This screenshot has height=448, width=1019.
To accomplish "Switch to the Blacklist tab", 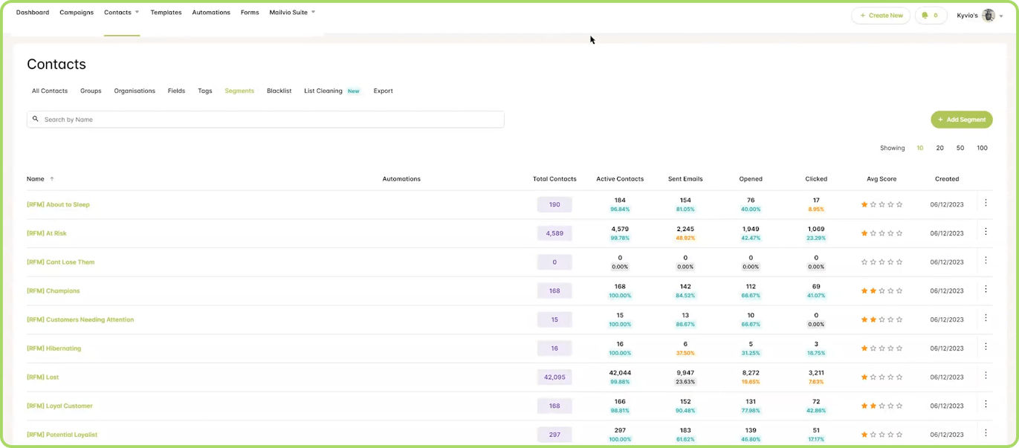I will (279, 91).
